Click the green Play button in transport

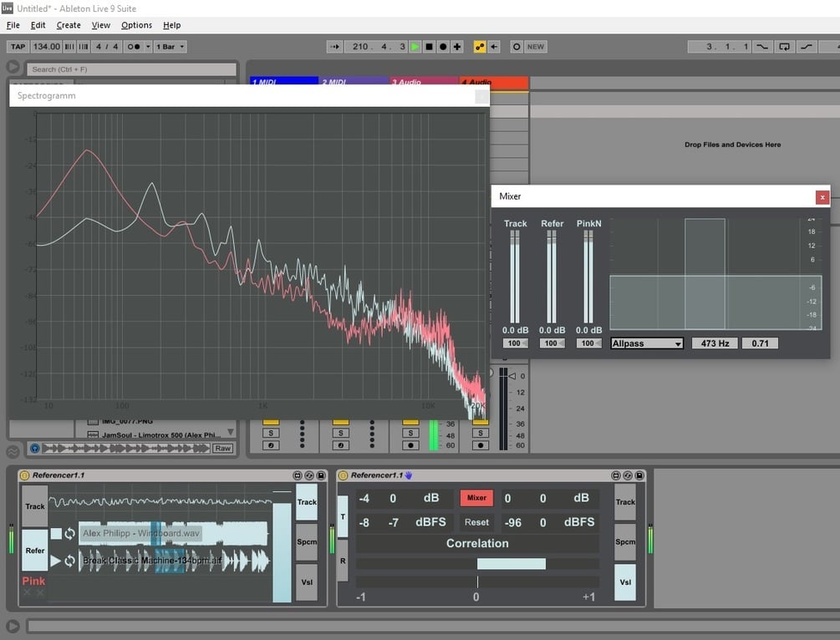pos(415,47)
